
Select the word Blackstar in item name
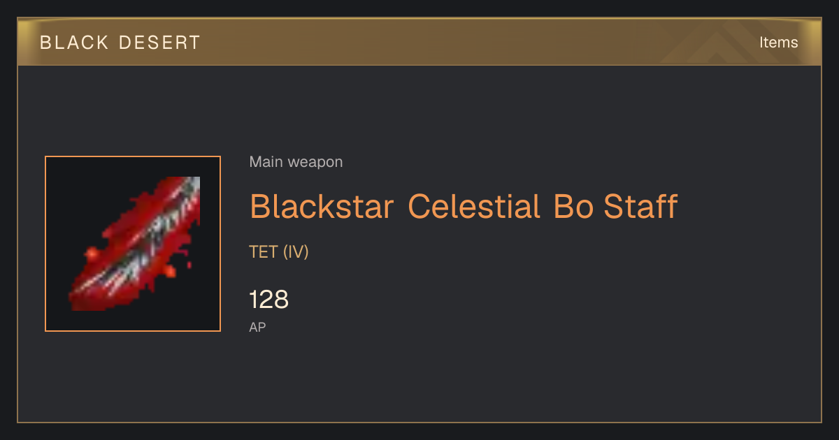(x=322, y=207)
